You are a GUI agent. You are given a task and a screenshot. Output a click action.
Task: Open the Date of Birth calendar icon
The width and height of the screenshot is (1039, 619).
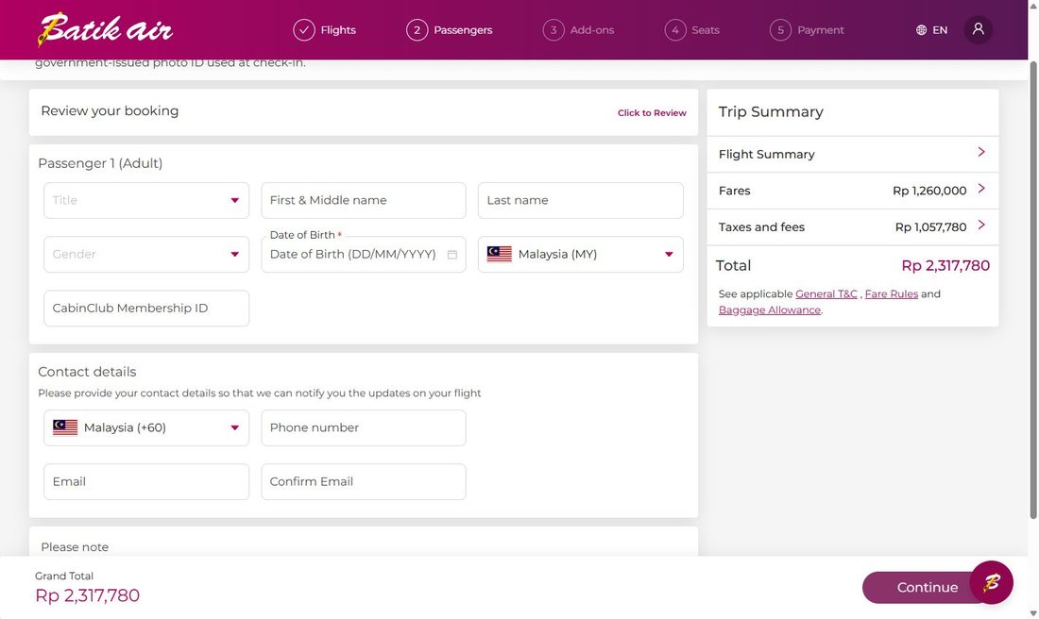(451, 254)
